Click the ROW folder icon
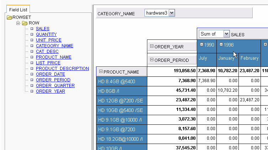Screen dimensions: 268x150 point(25,23)
